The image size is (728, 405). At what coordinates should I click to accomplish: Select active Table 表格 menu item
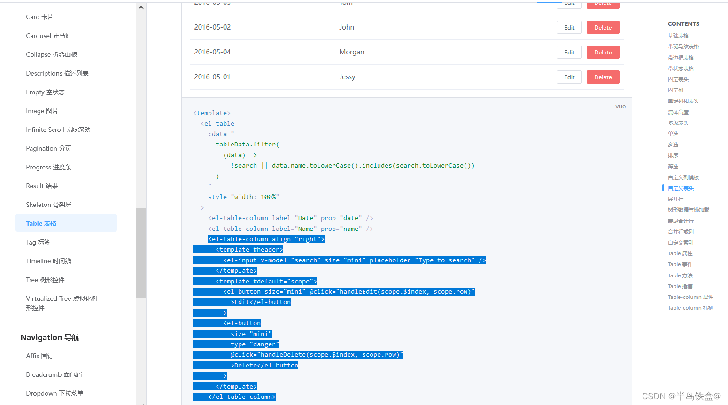[66, 223]
